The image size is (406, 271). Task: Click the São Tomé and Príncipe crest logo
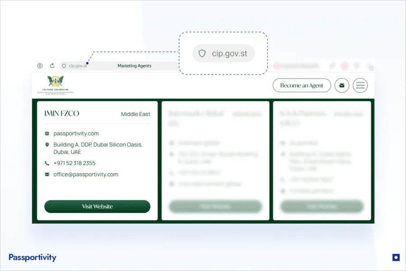coord(55,85)
